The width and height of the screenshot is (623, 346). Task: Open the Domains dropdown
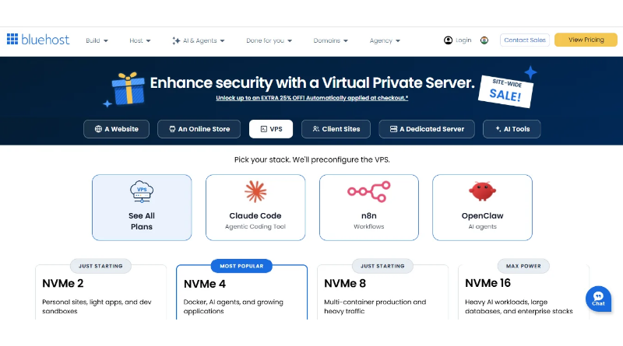coord(330,40)
